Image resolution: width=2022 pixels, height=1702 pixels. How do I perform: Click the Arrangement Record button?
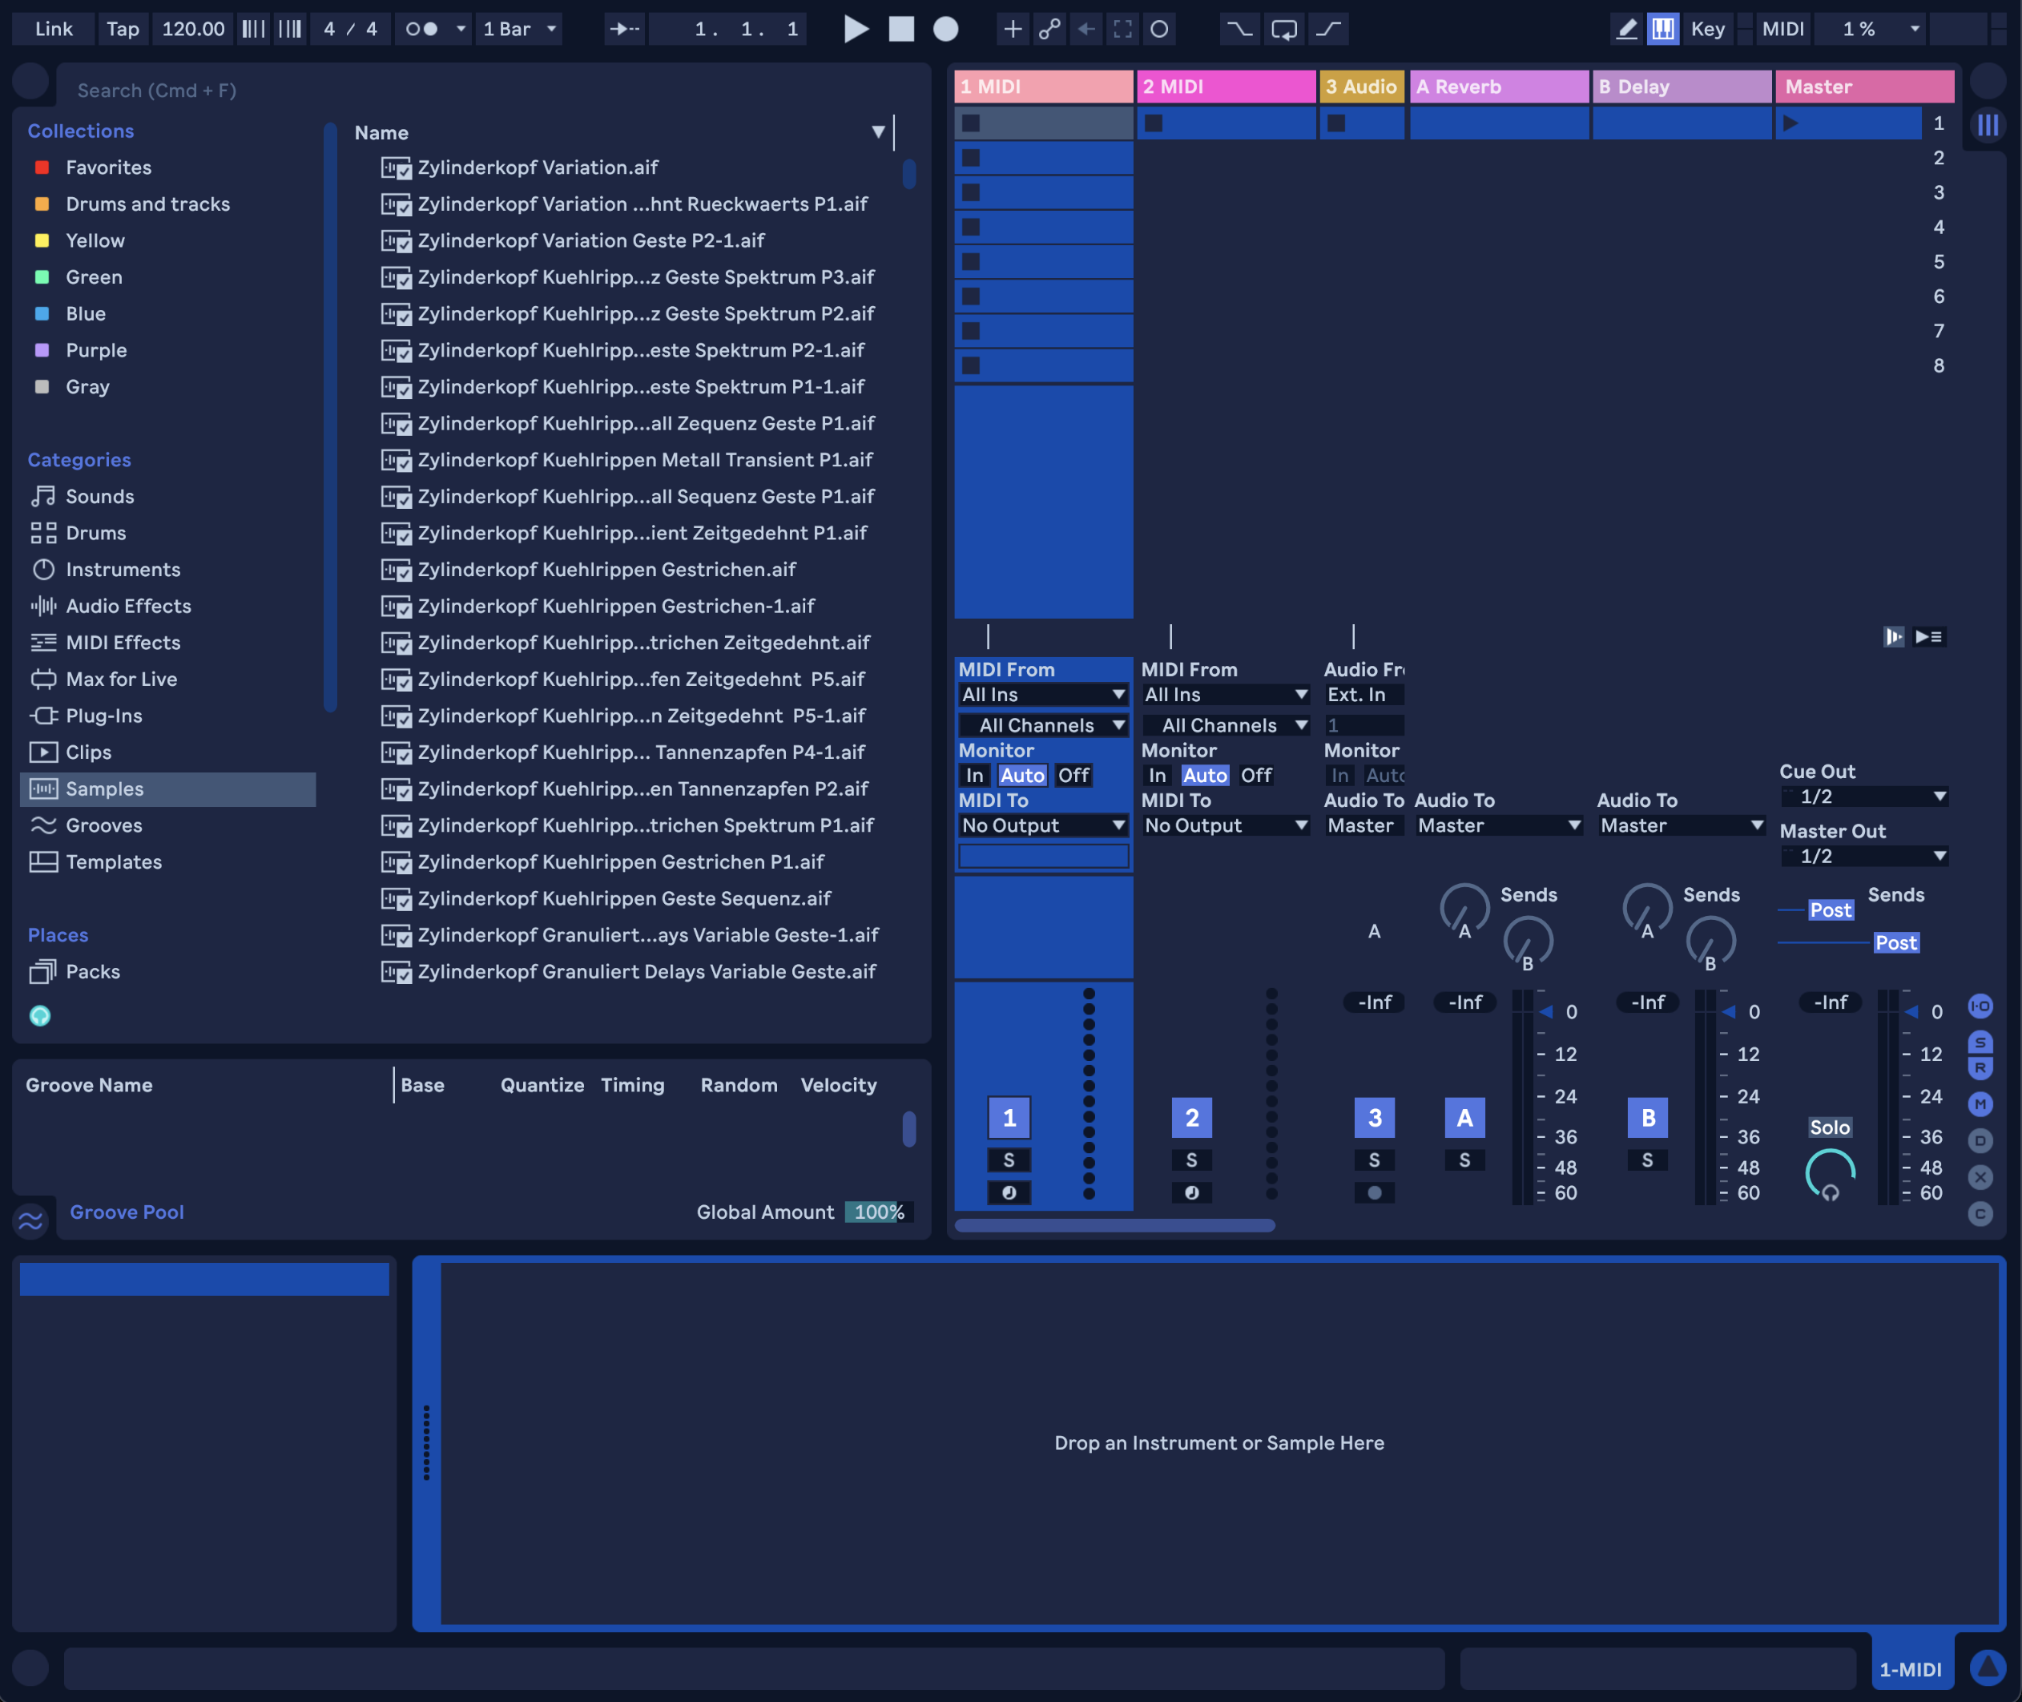[x=945, y=29]
